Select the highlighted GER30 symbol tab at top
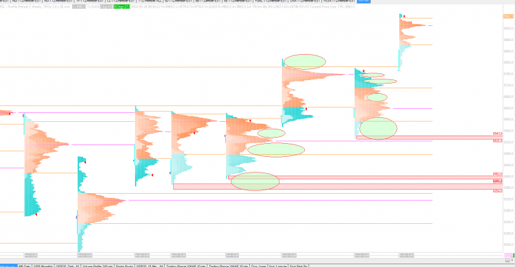The image size is (515, 267). (363, 1)
